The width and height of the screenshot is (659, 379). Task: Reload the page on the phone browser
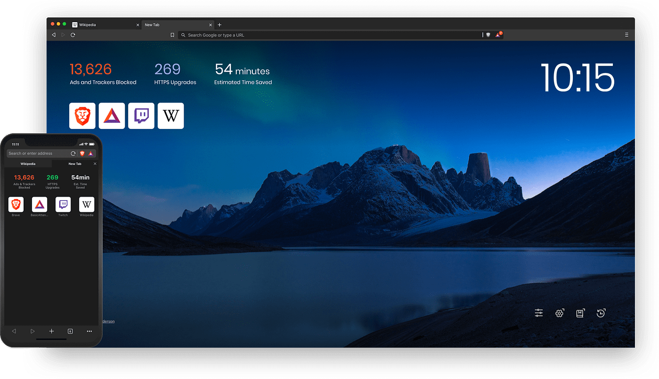tap(73, 153)
